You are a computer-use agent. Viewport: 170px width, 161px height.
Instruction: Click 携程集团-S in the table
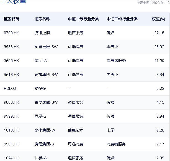(44, 144)
